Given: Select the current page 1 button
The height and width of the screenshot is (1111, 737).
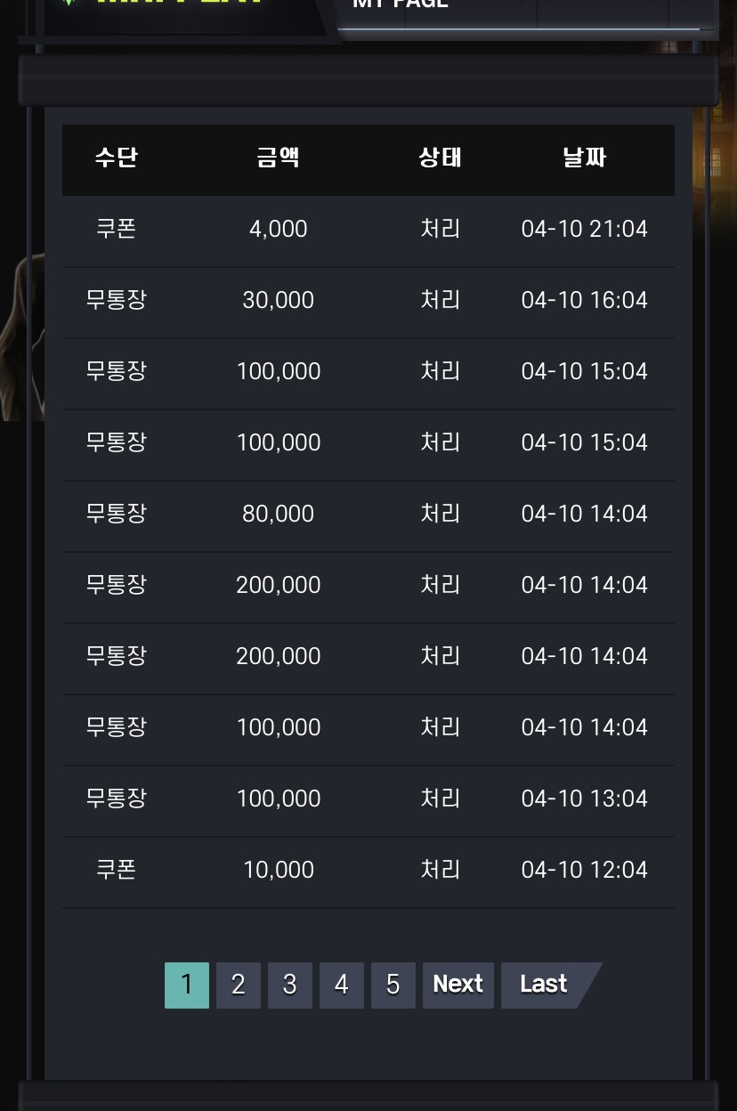Looking at the screenshot, I should 186,985.
